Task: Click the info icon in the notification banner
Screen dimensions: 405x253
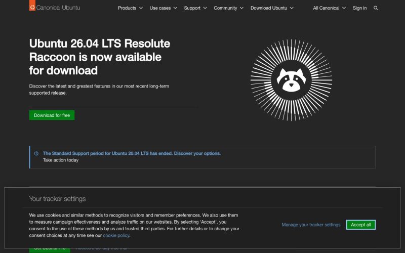Action: click(36, 153)
